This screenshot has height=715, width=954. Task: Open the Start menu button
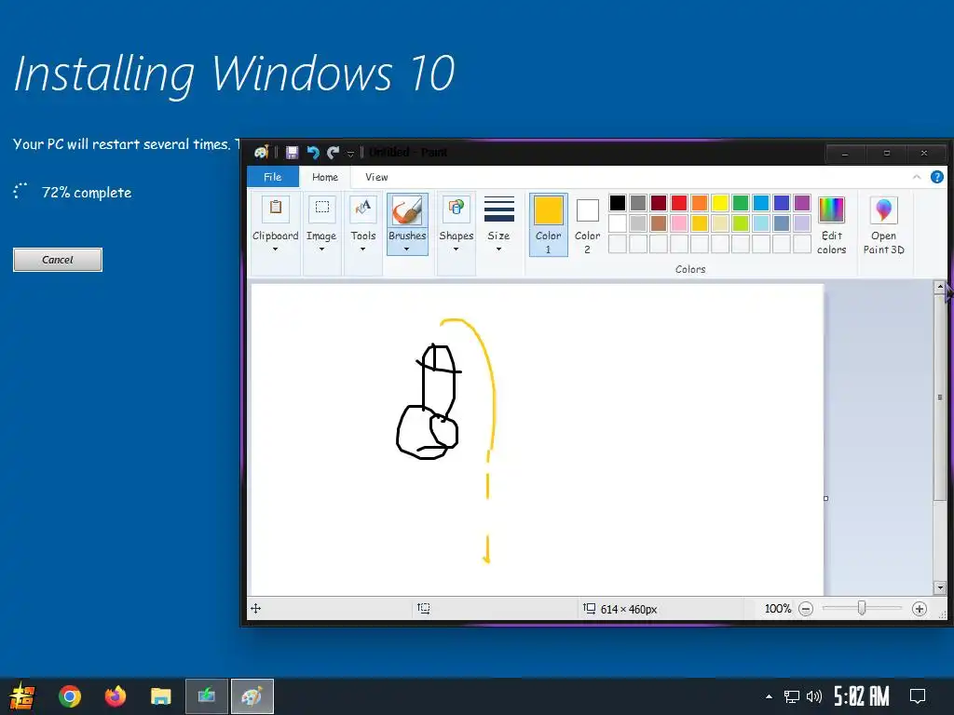coord(22,696)
